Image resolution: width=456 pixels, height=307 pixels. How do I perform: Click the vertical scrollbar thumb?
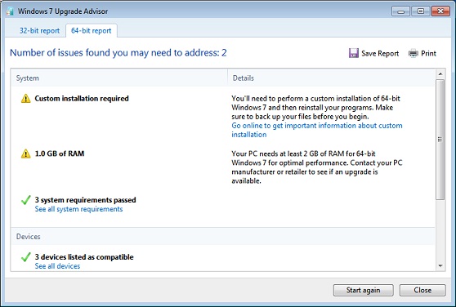coord(440,140)
